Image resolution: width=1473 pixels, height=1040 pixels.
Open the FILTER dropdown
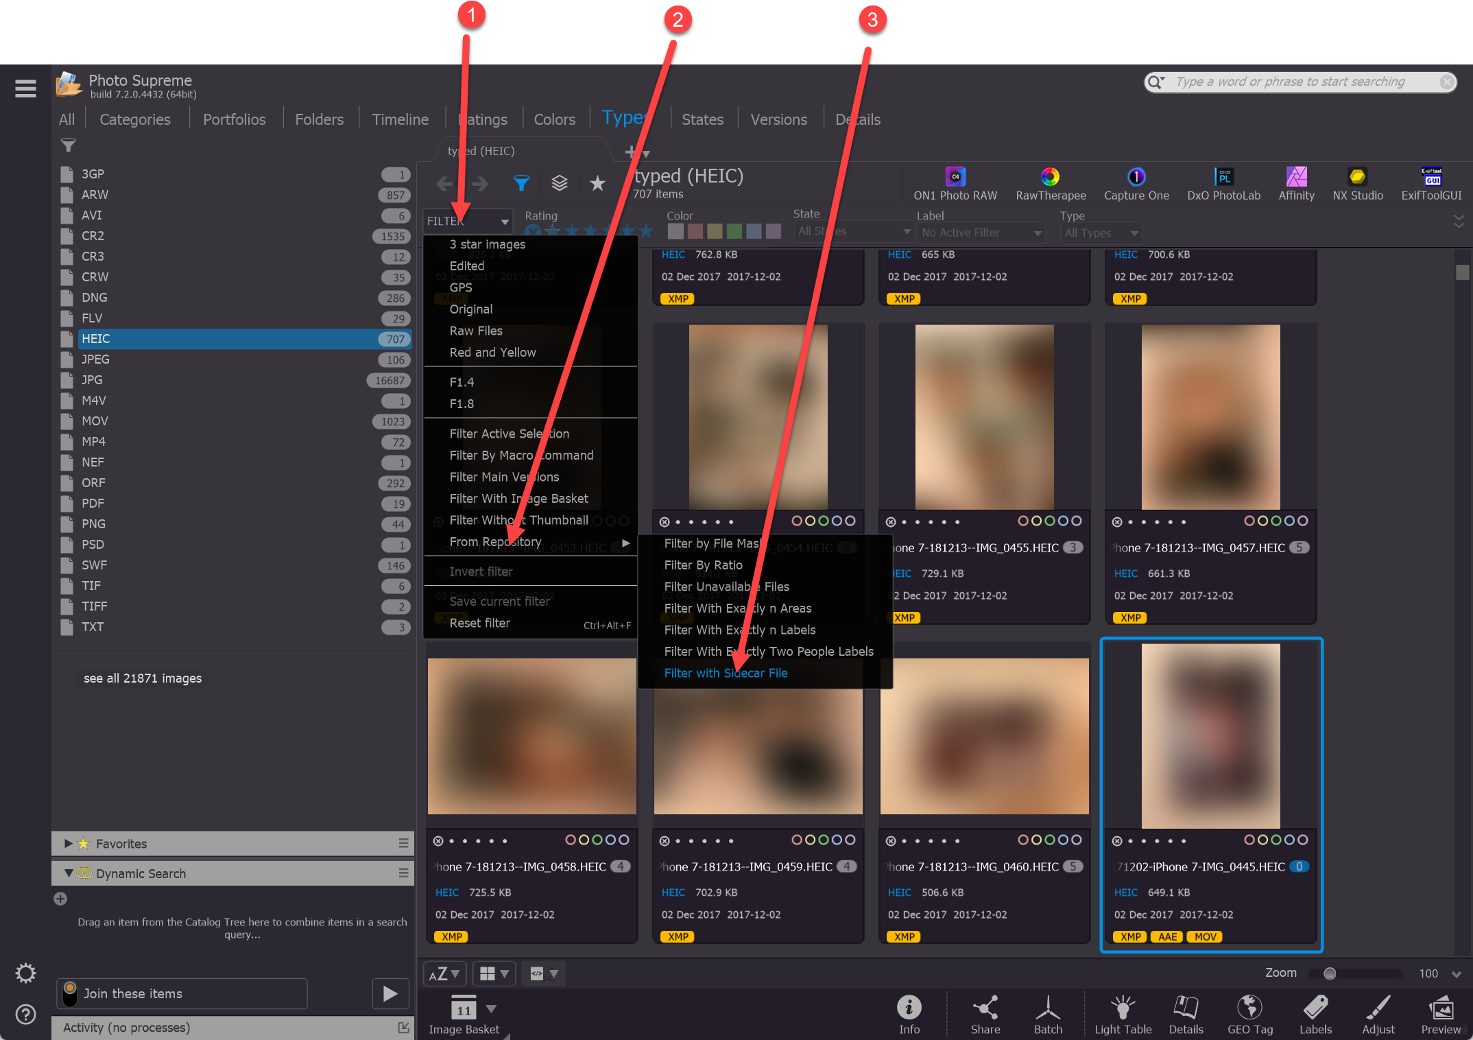coord(468,221)
